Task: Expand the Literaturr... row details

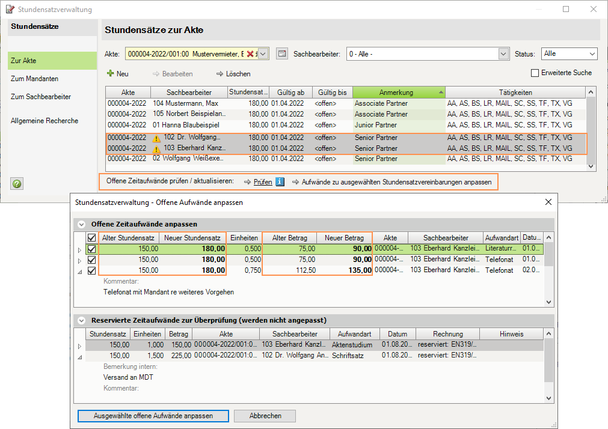Action: 79,251
